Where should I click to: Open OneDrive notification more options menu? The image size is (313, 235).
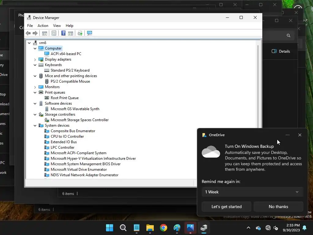tap(287, 135)
